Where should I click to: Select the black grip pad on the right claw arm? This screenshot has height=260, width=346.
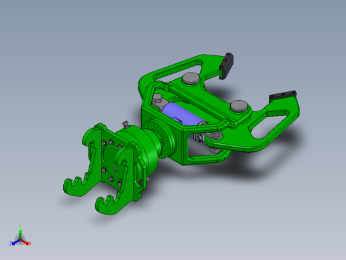coord(283,96)
